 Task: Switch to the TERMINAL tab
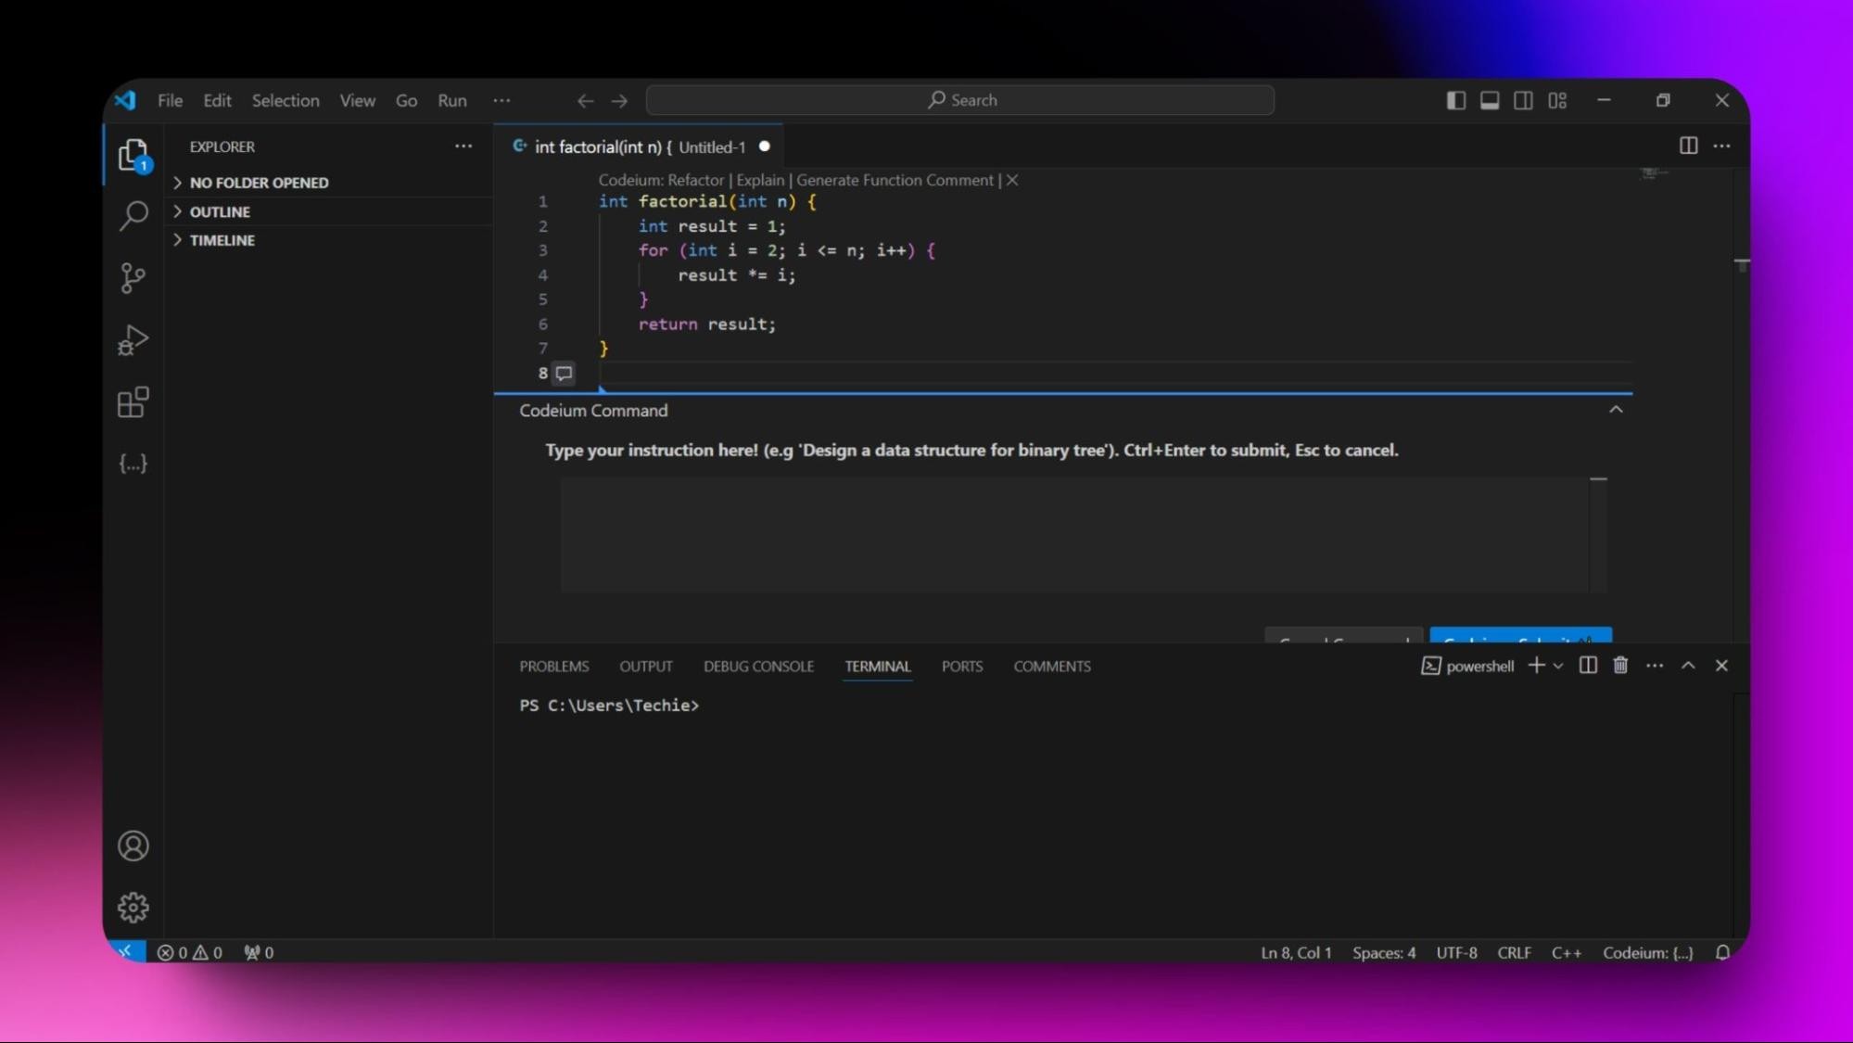(x=878, y=666)
